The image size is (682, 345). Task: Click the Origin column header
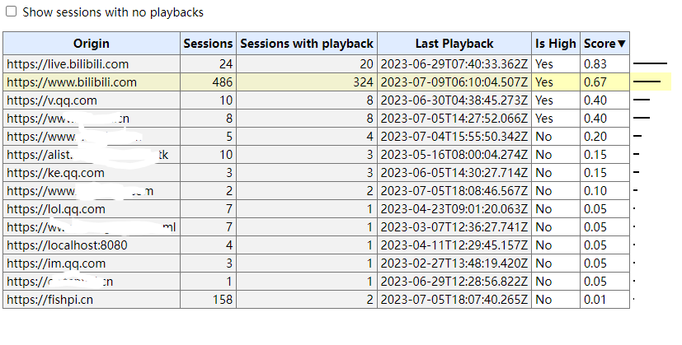coord(92,44)
